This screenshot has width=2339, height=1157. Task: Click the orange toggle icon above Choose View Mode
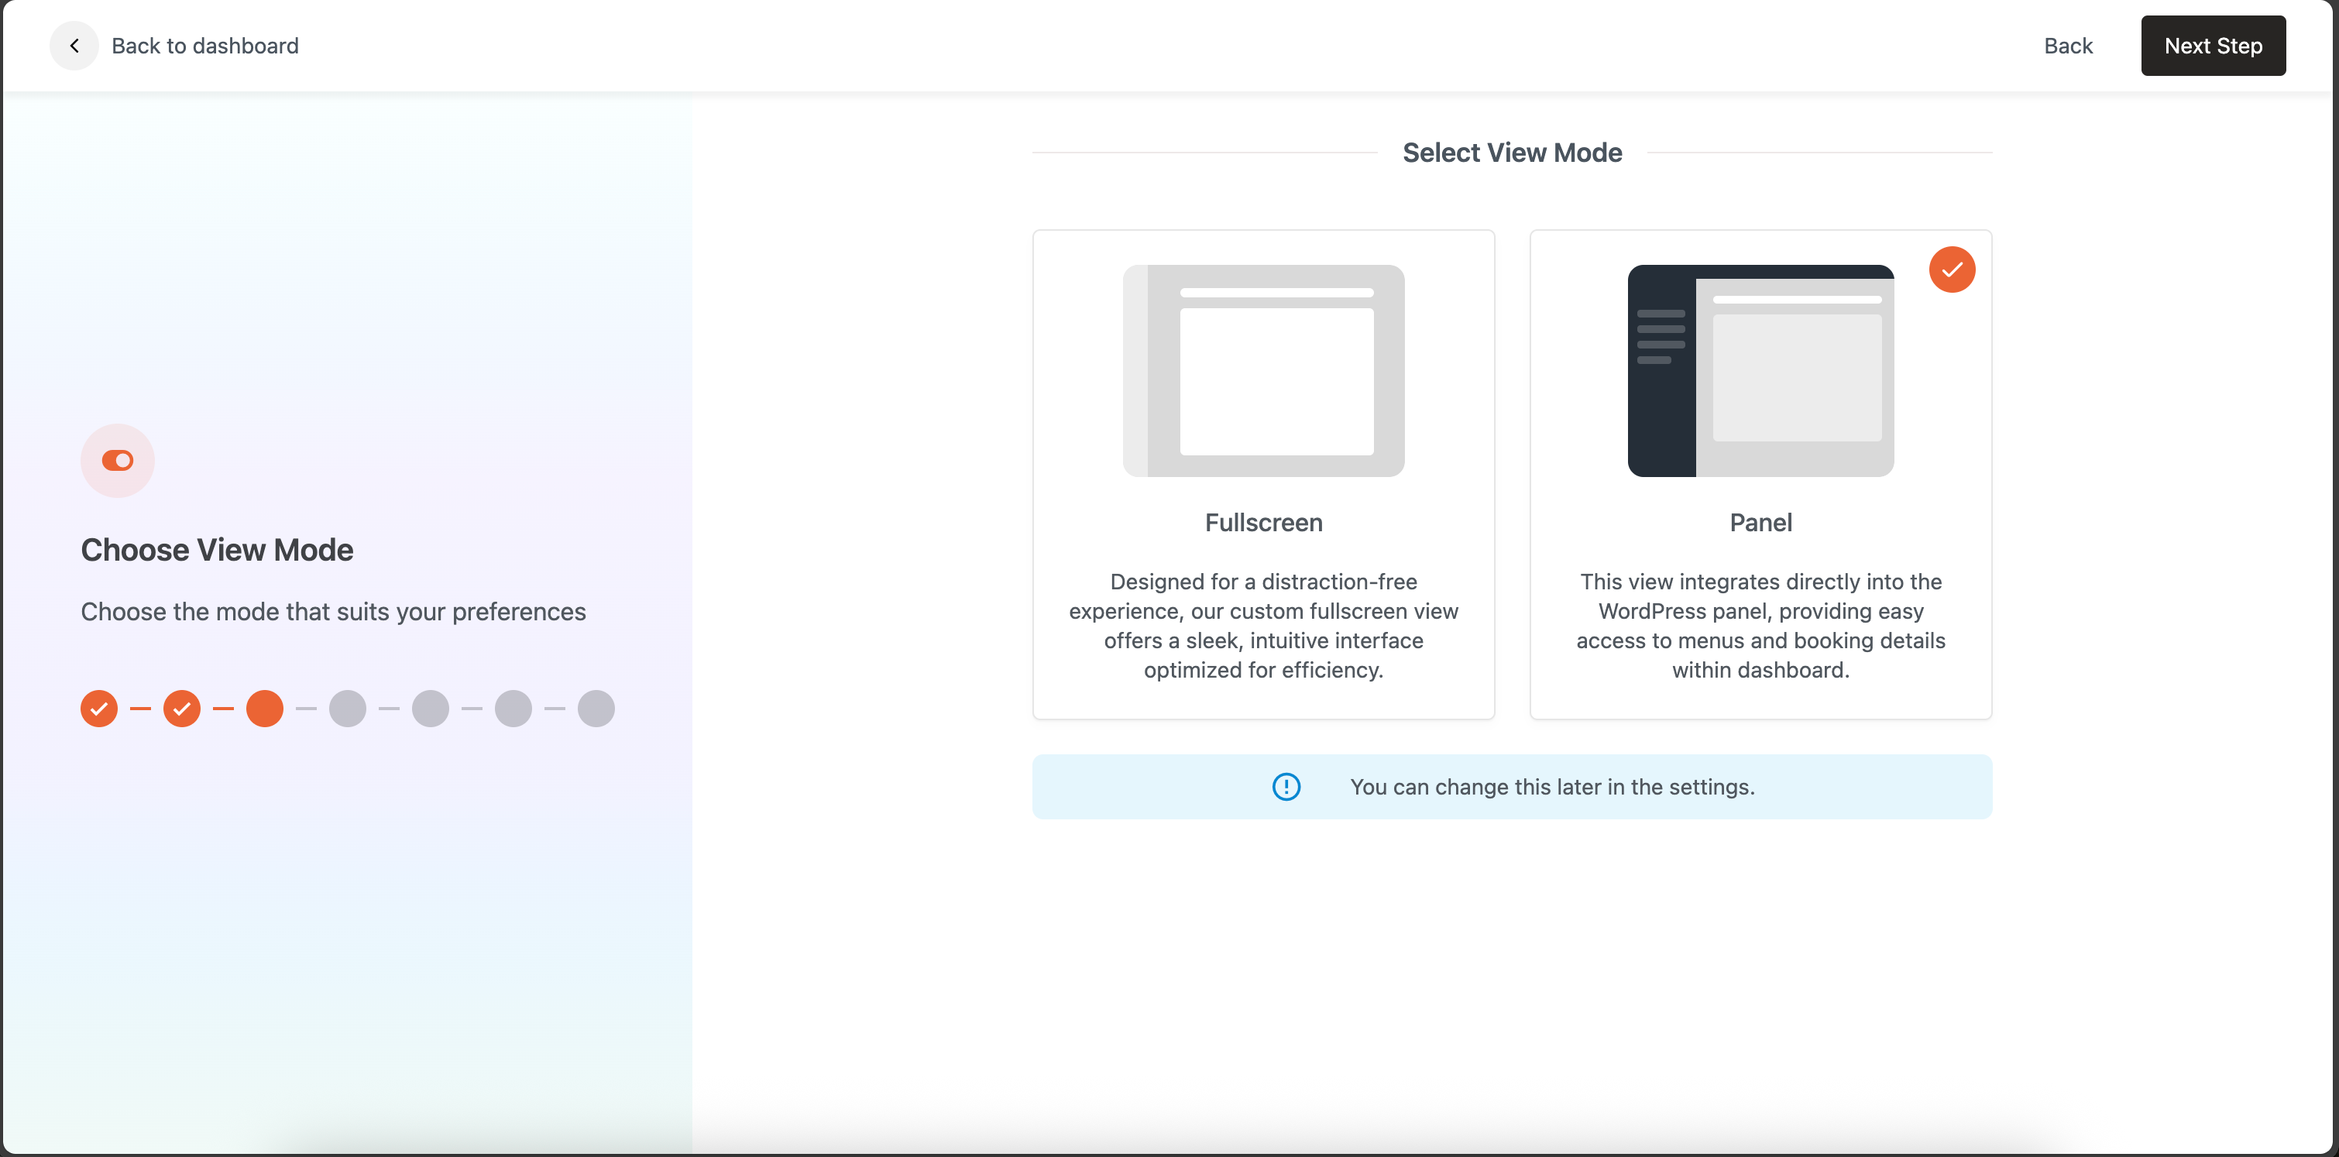(117, 461)
